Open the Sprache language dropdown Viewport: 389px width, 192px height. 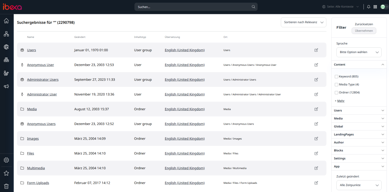point(359,52)
